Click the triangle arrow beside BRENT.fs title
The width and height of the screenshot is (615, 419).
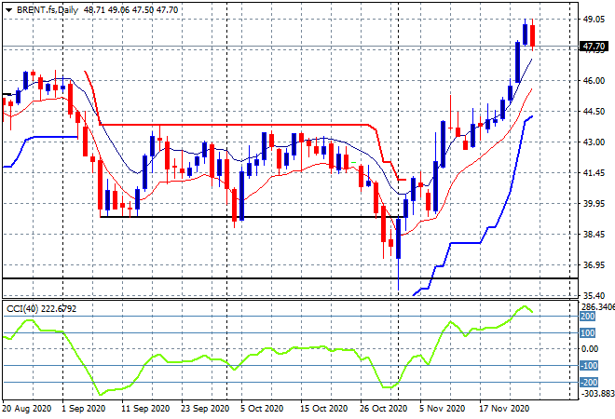coord(8,10)
